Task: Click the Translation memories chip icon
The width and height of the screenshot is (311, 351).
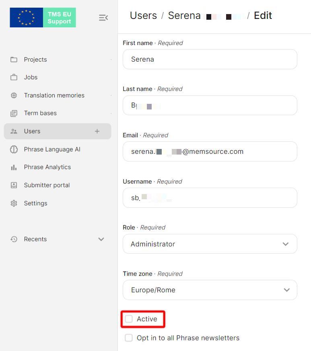Action: [x=14, y=95]
